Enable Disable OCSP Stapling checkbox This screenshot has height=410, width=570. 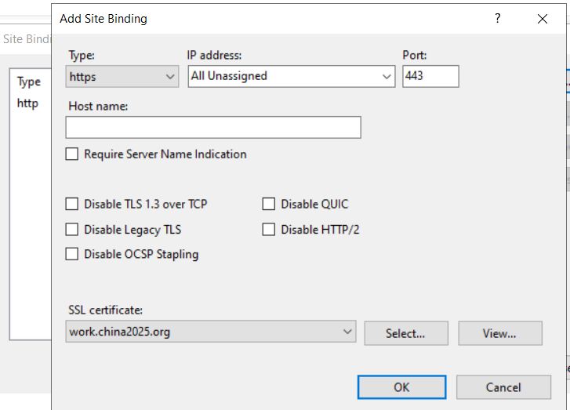72,254
